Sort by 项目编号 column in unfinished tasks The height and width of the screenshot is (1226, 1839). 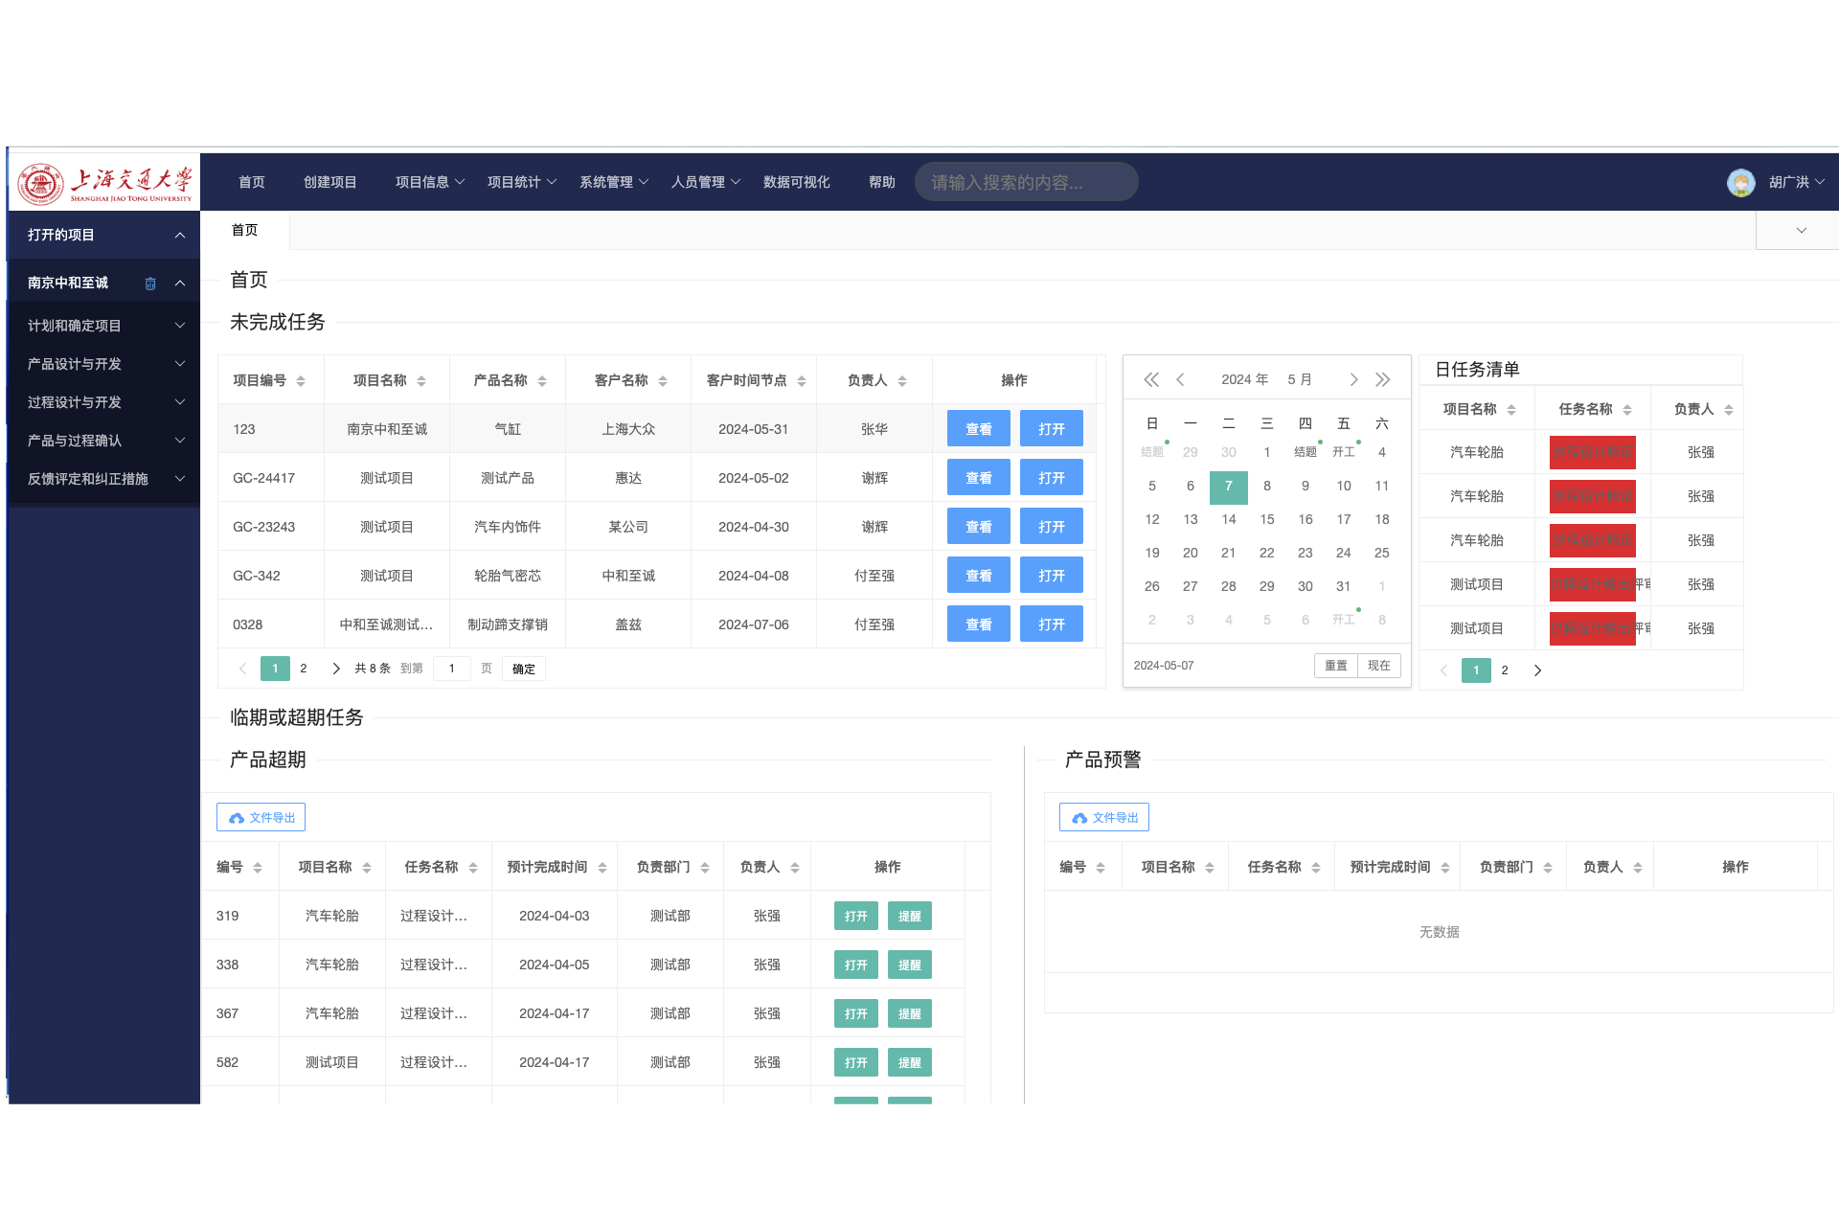coord(301,381)
